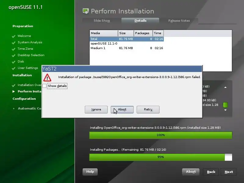Click the Time column header
This screenshot has width=244, height=183.
coord(158,33)
